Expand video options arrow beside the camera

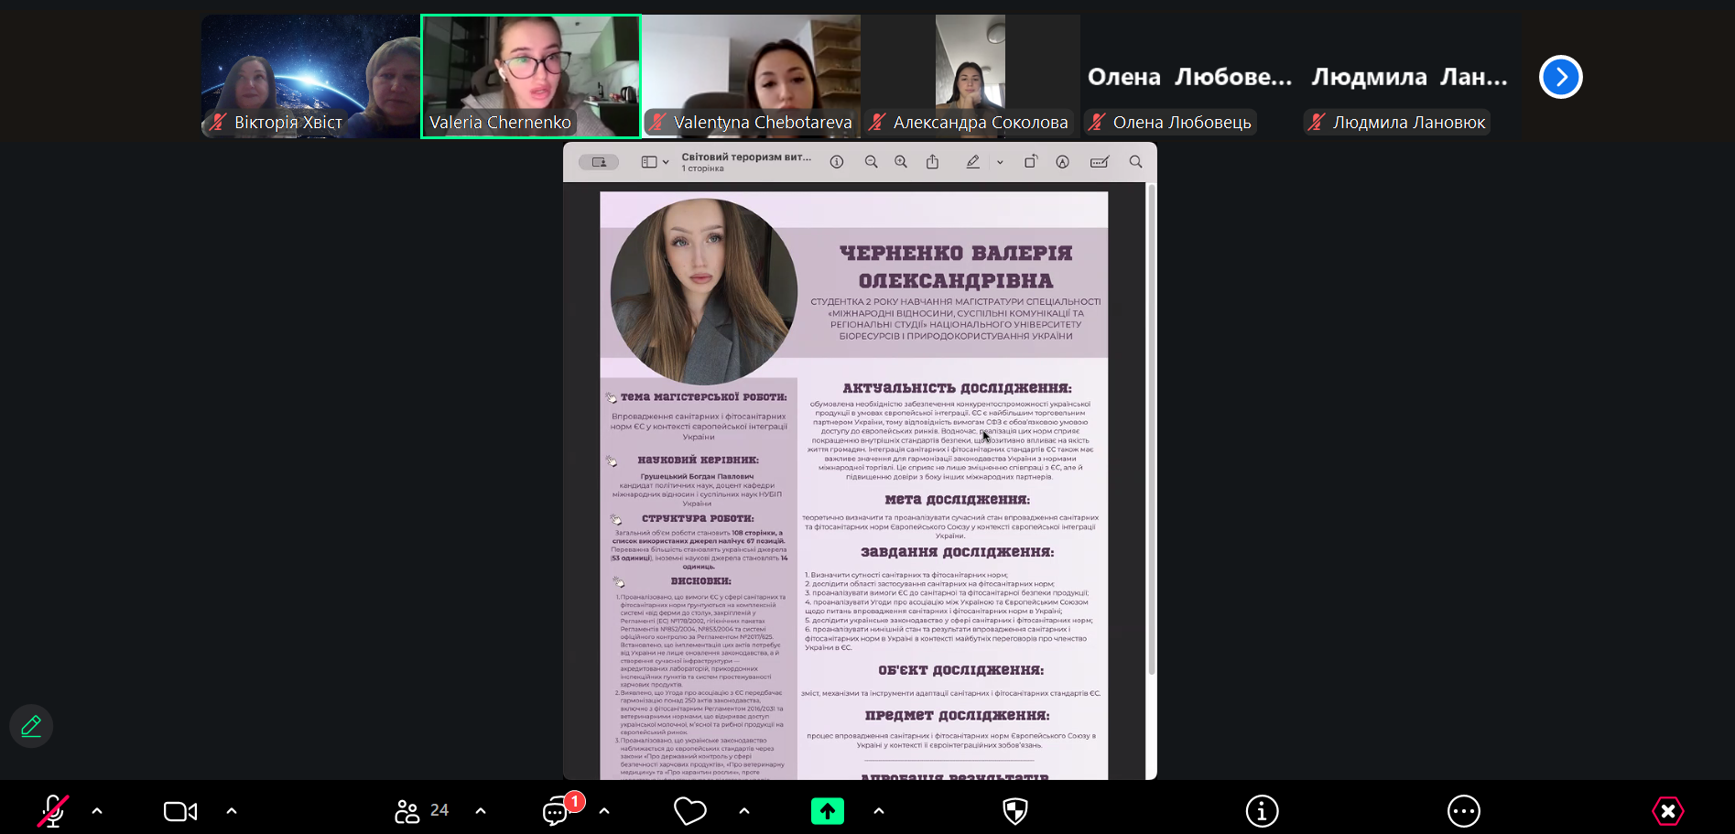tap(232, 811)
